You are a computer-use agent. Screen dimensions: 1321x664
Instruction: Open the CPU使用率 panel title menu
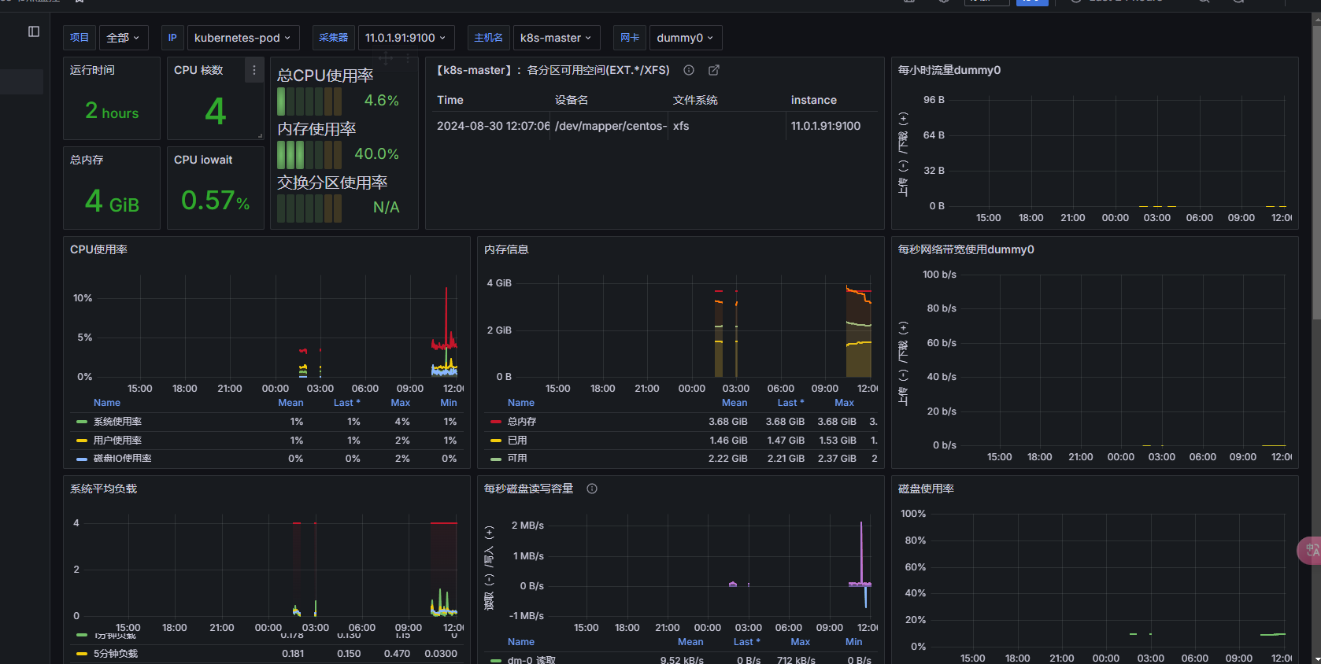[x=98, y=249]
